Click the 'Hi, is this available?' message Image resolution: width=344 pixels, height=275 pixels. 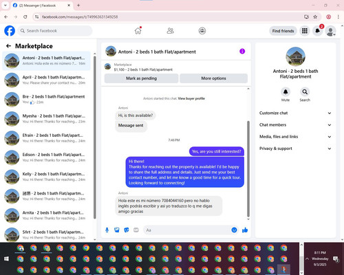point(136,115)
